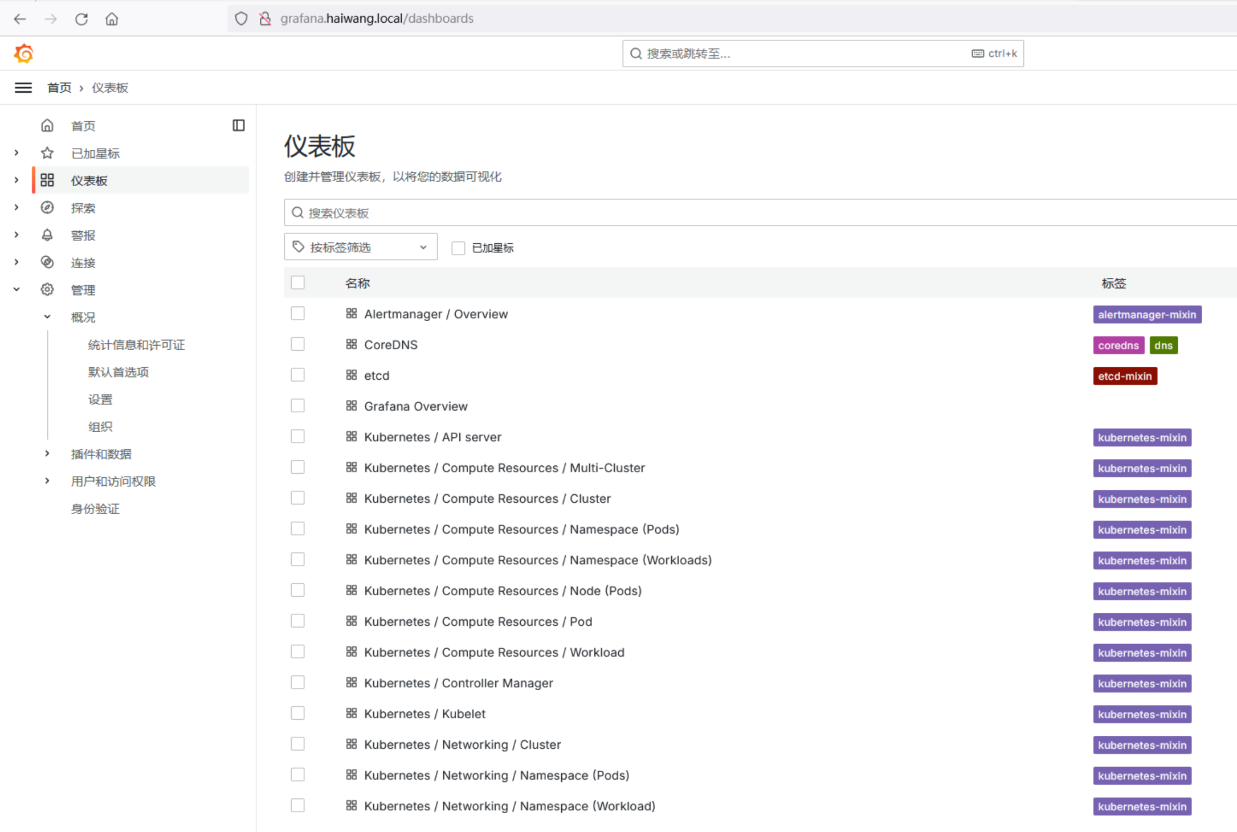
Task: Open 默认首选项 menu entry
Action: (118, 372)
